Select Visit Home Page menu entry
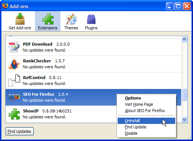 139,104
